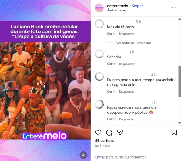Save the post with the bookmark icon

tap(174, 133)
